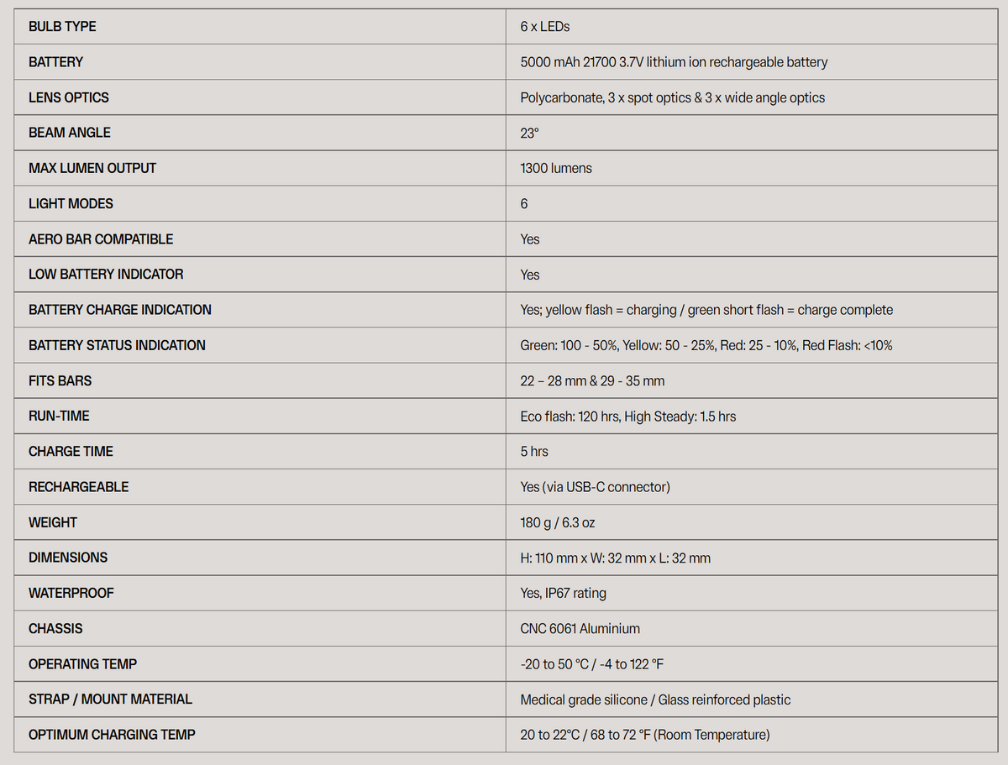Select the 180 g / 6.3 oz weight value
Viewport: 1008px width, 765px height.
click(557, 522)
